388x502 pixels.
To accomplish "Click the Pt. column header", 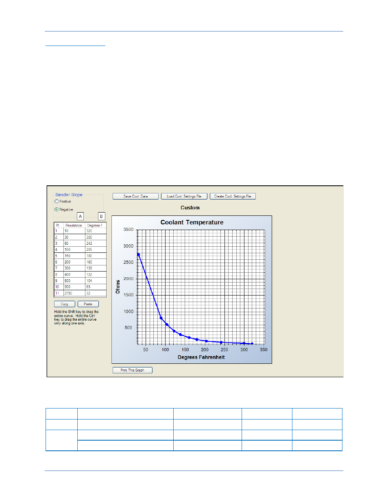I will pyautogui.click(x=59, y=225).
